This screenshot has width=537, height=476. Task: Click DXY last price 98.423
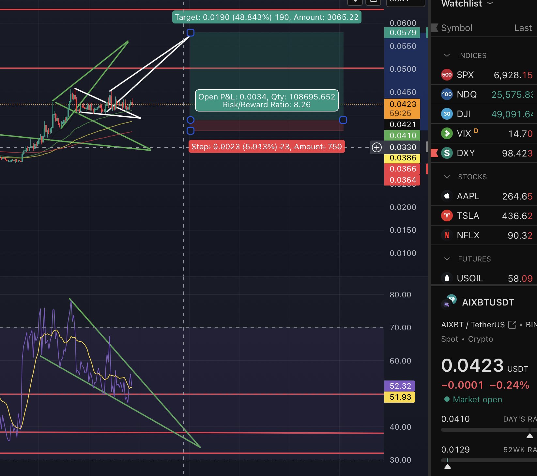pyautogui.click(x=517, y=154)
